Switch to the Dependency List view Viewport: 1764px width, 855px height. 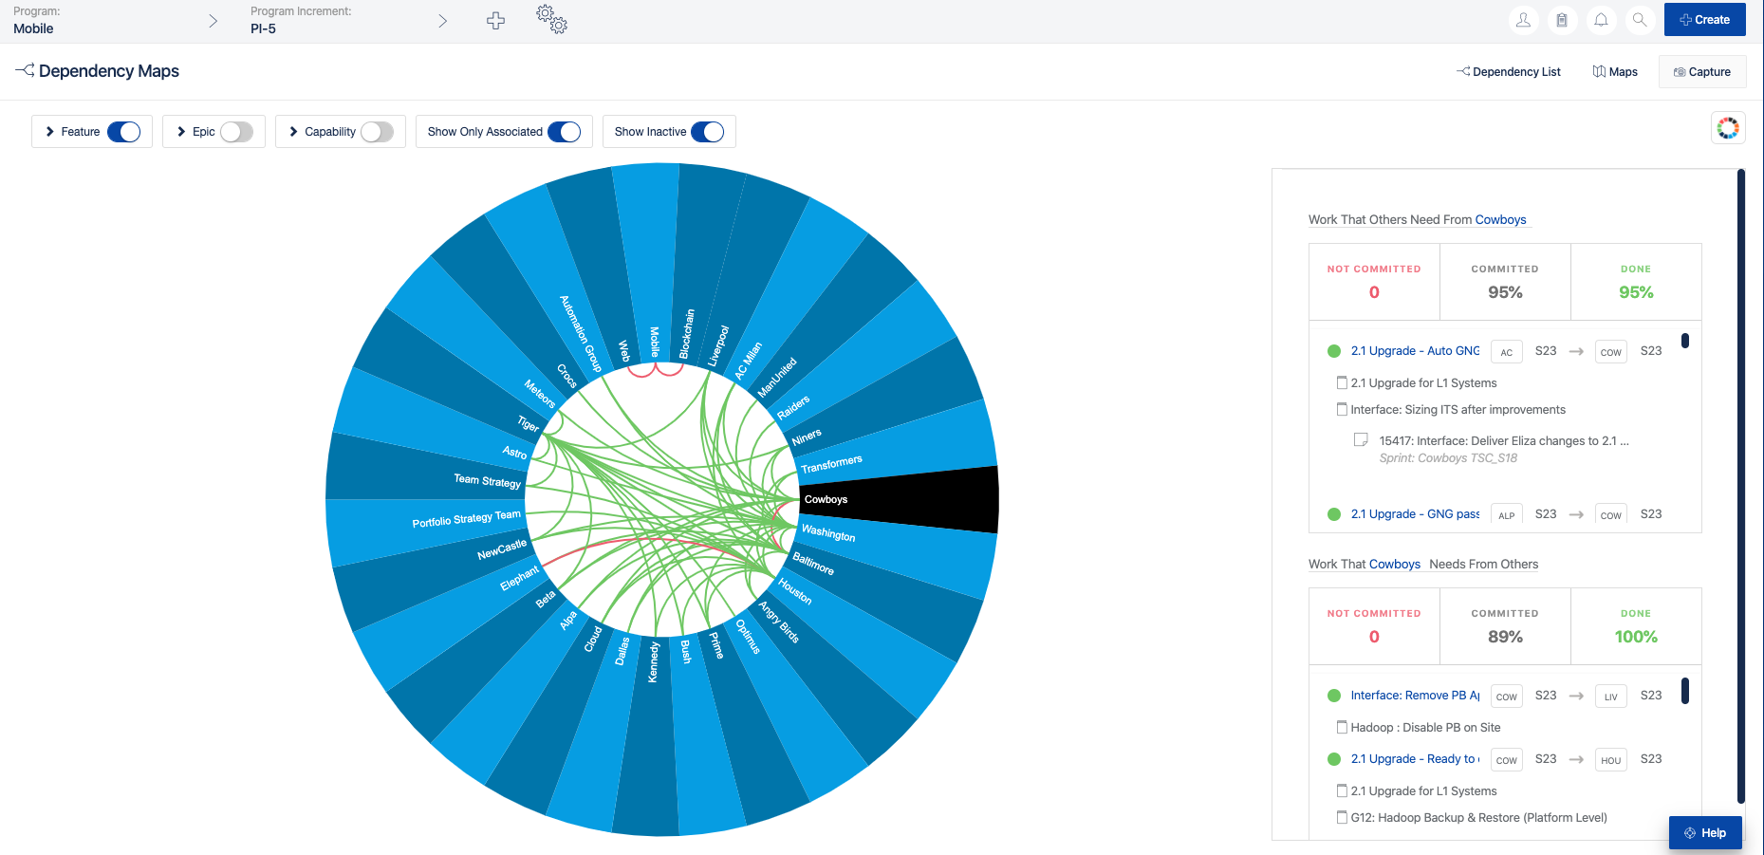coord(1509,72)
